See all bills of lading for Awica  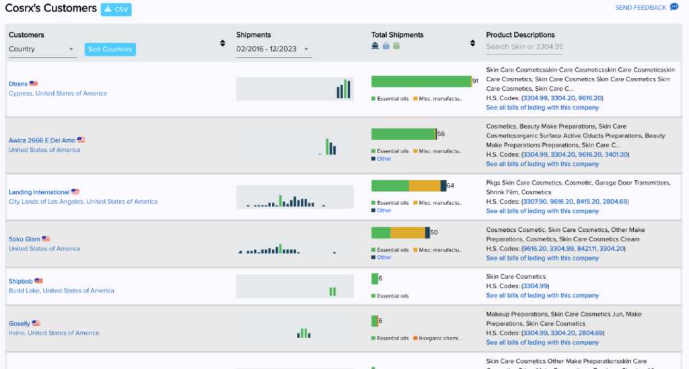(542, 164)
